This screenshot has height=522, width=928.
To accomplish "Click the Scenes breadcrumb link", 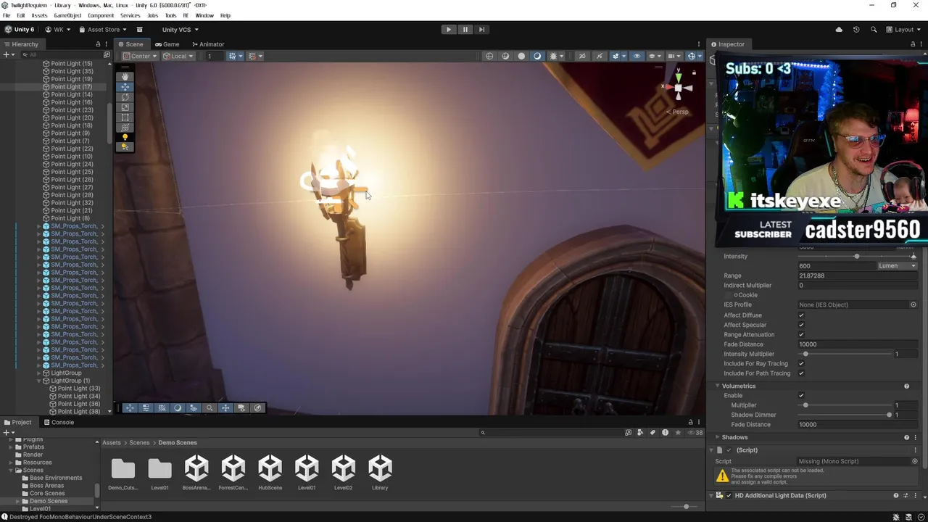I will click(139, 442).
